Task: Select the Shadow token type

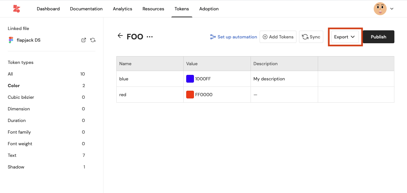Action: [x=16, y=167]
